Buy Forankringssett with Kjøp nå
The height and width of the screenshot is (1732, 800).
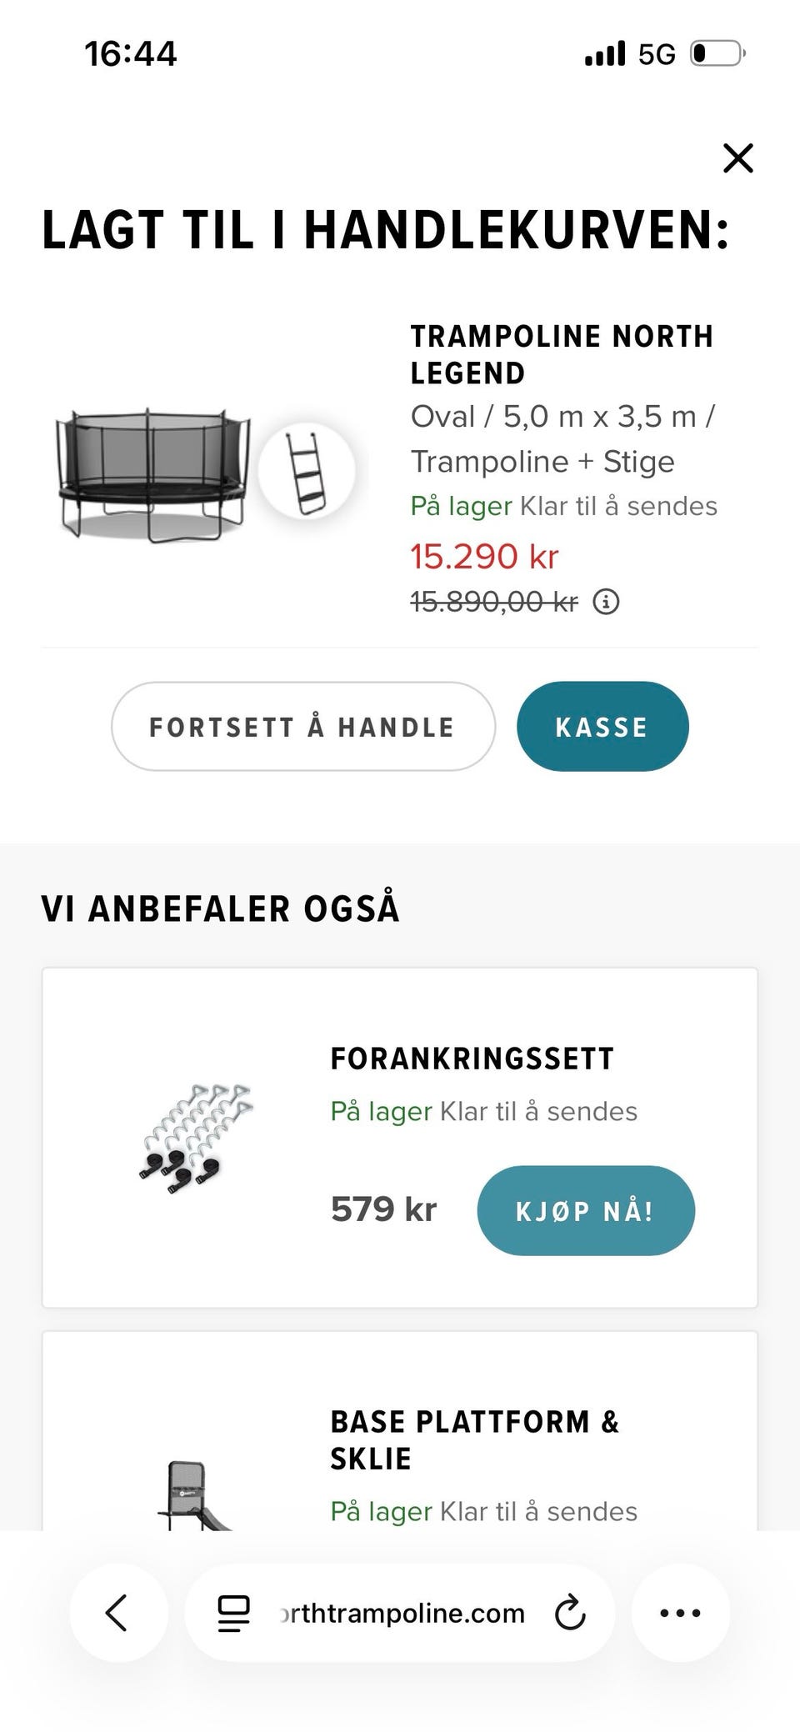pos(585,1210)
